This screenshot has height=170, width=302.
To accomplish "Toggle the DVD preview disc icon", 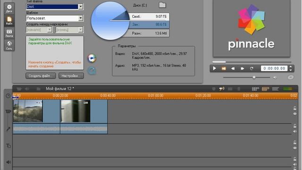I will pyautogui.click(x=291, y=77).
